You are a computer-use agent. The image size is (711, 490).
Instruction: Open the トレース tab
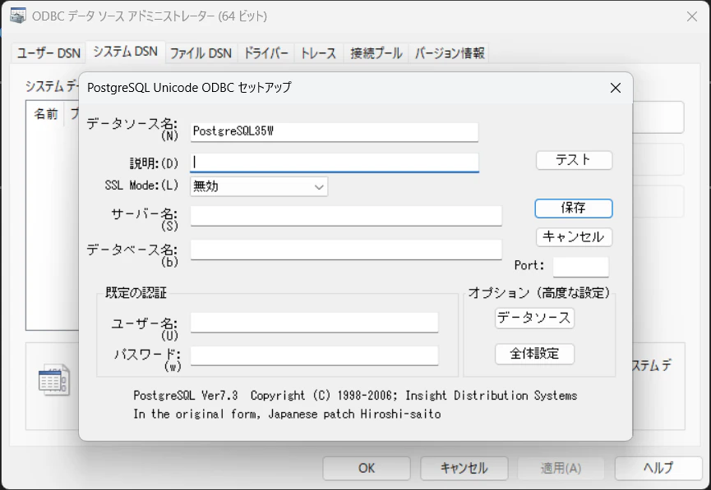tap(319, 53)
